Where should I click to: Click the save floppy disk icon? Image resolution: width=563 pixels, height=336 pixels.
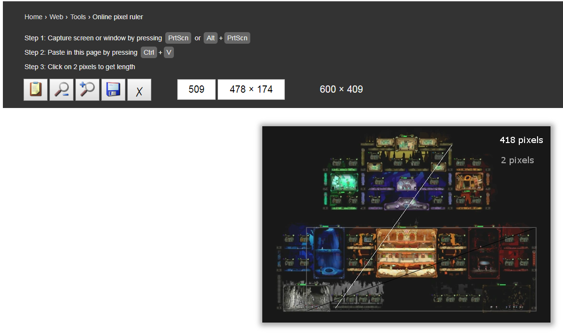[113, 90]
